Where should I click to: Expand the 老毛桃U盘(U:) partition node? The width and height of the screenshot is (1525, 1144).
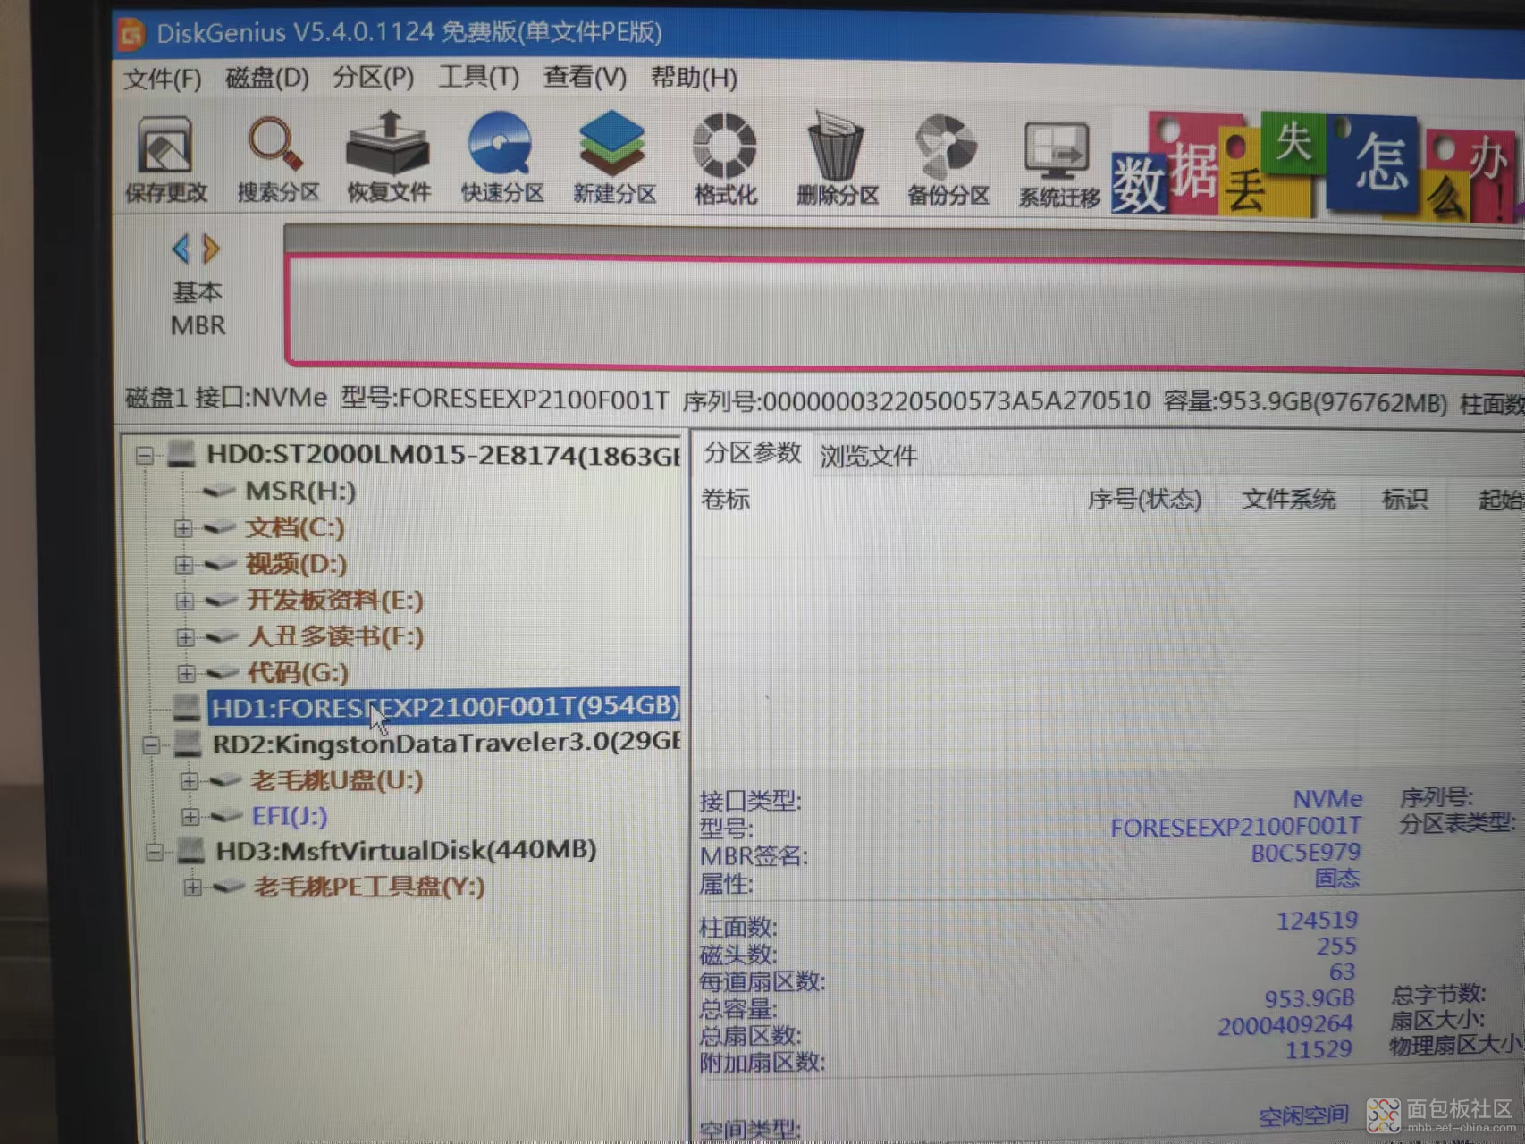pyautogui.click(x=189, y=781)
